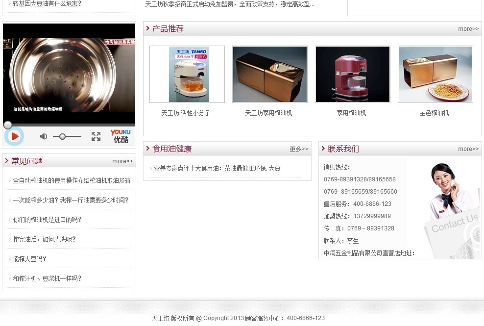Play the Youku video

[14, 136]
